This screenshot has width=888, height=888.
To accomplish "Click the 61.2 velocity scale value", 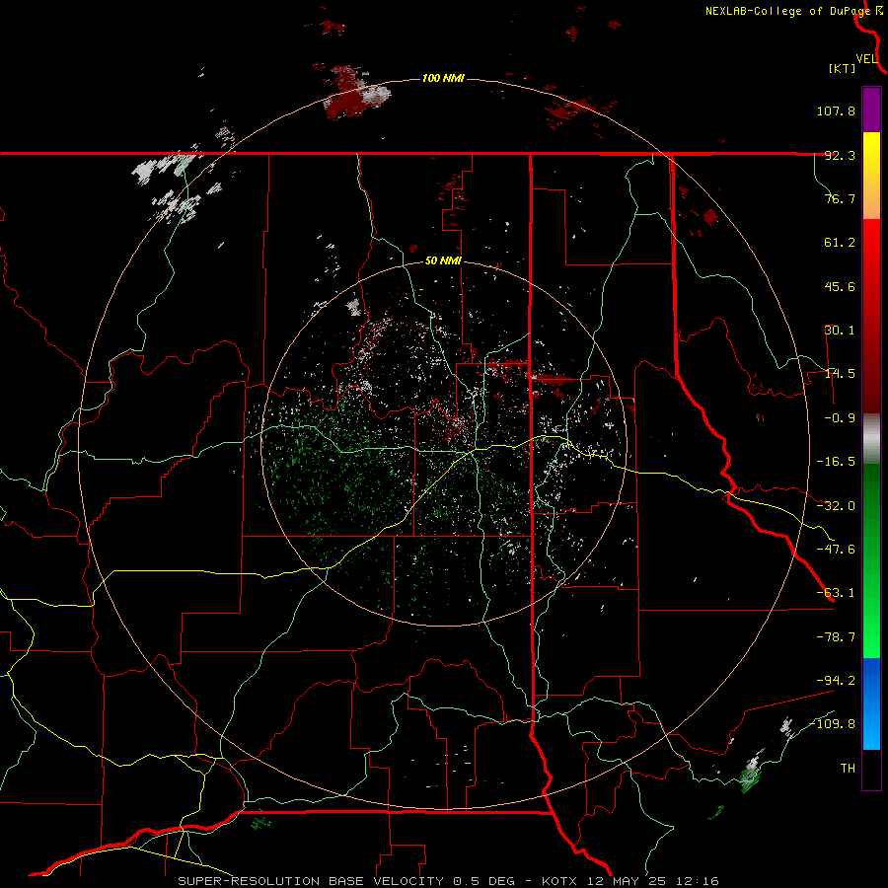I will tap(840, 243).
